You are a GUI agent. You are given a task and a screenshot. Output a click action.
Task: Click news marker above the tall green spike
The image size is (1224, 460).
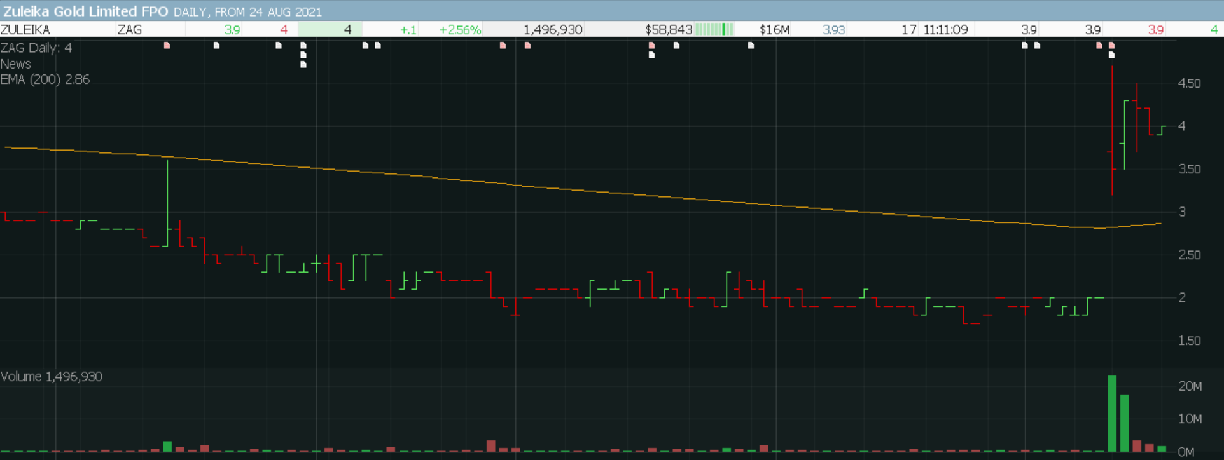167,45
